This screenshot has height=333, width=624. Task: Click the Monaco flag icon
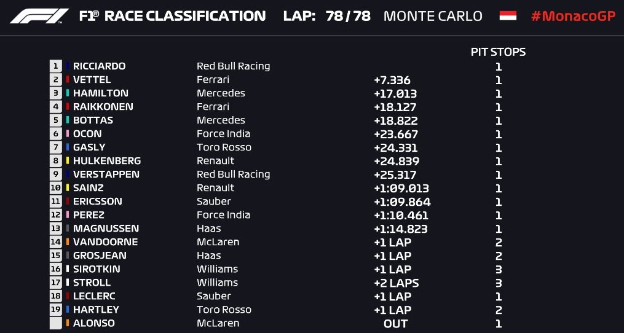tap(508, 16)
